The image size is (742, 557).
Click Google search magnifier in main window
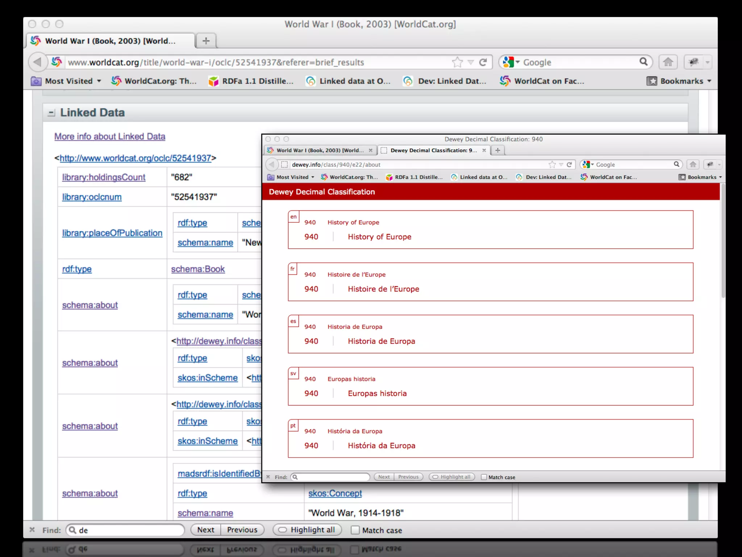pyautogui.click(x=643, y=62)
